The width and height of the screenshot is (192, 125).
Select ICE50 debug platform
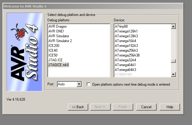pos(53,55)
